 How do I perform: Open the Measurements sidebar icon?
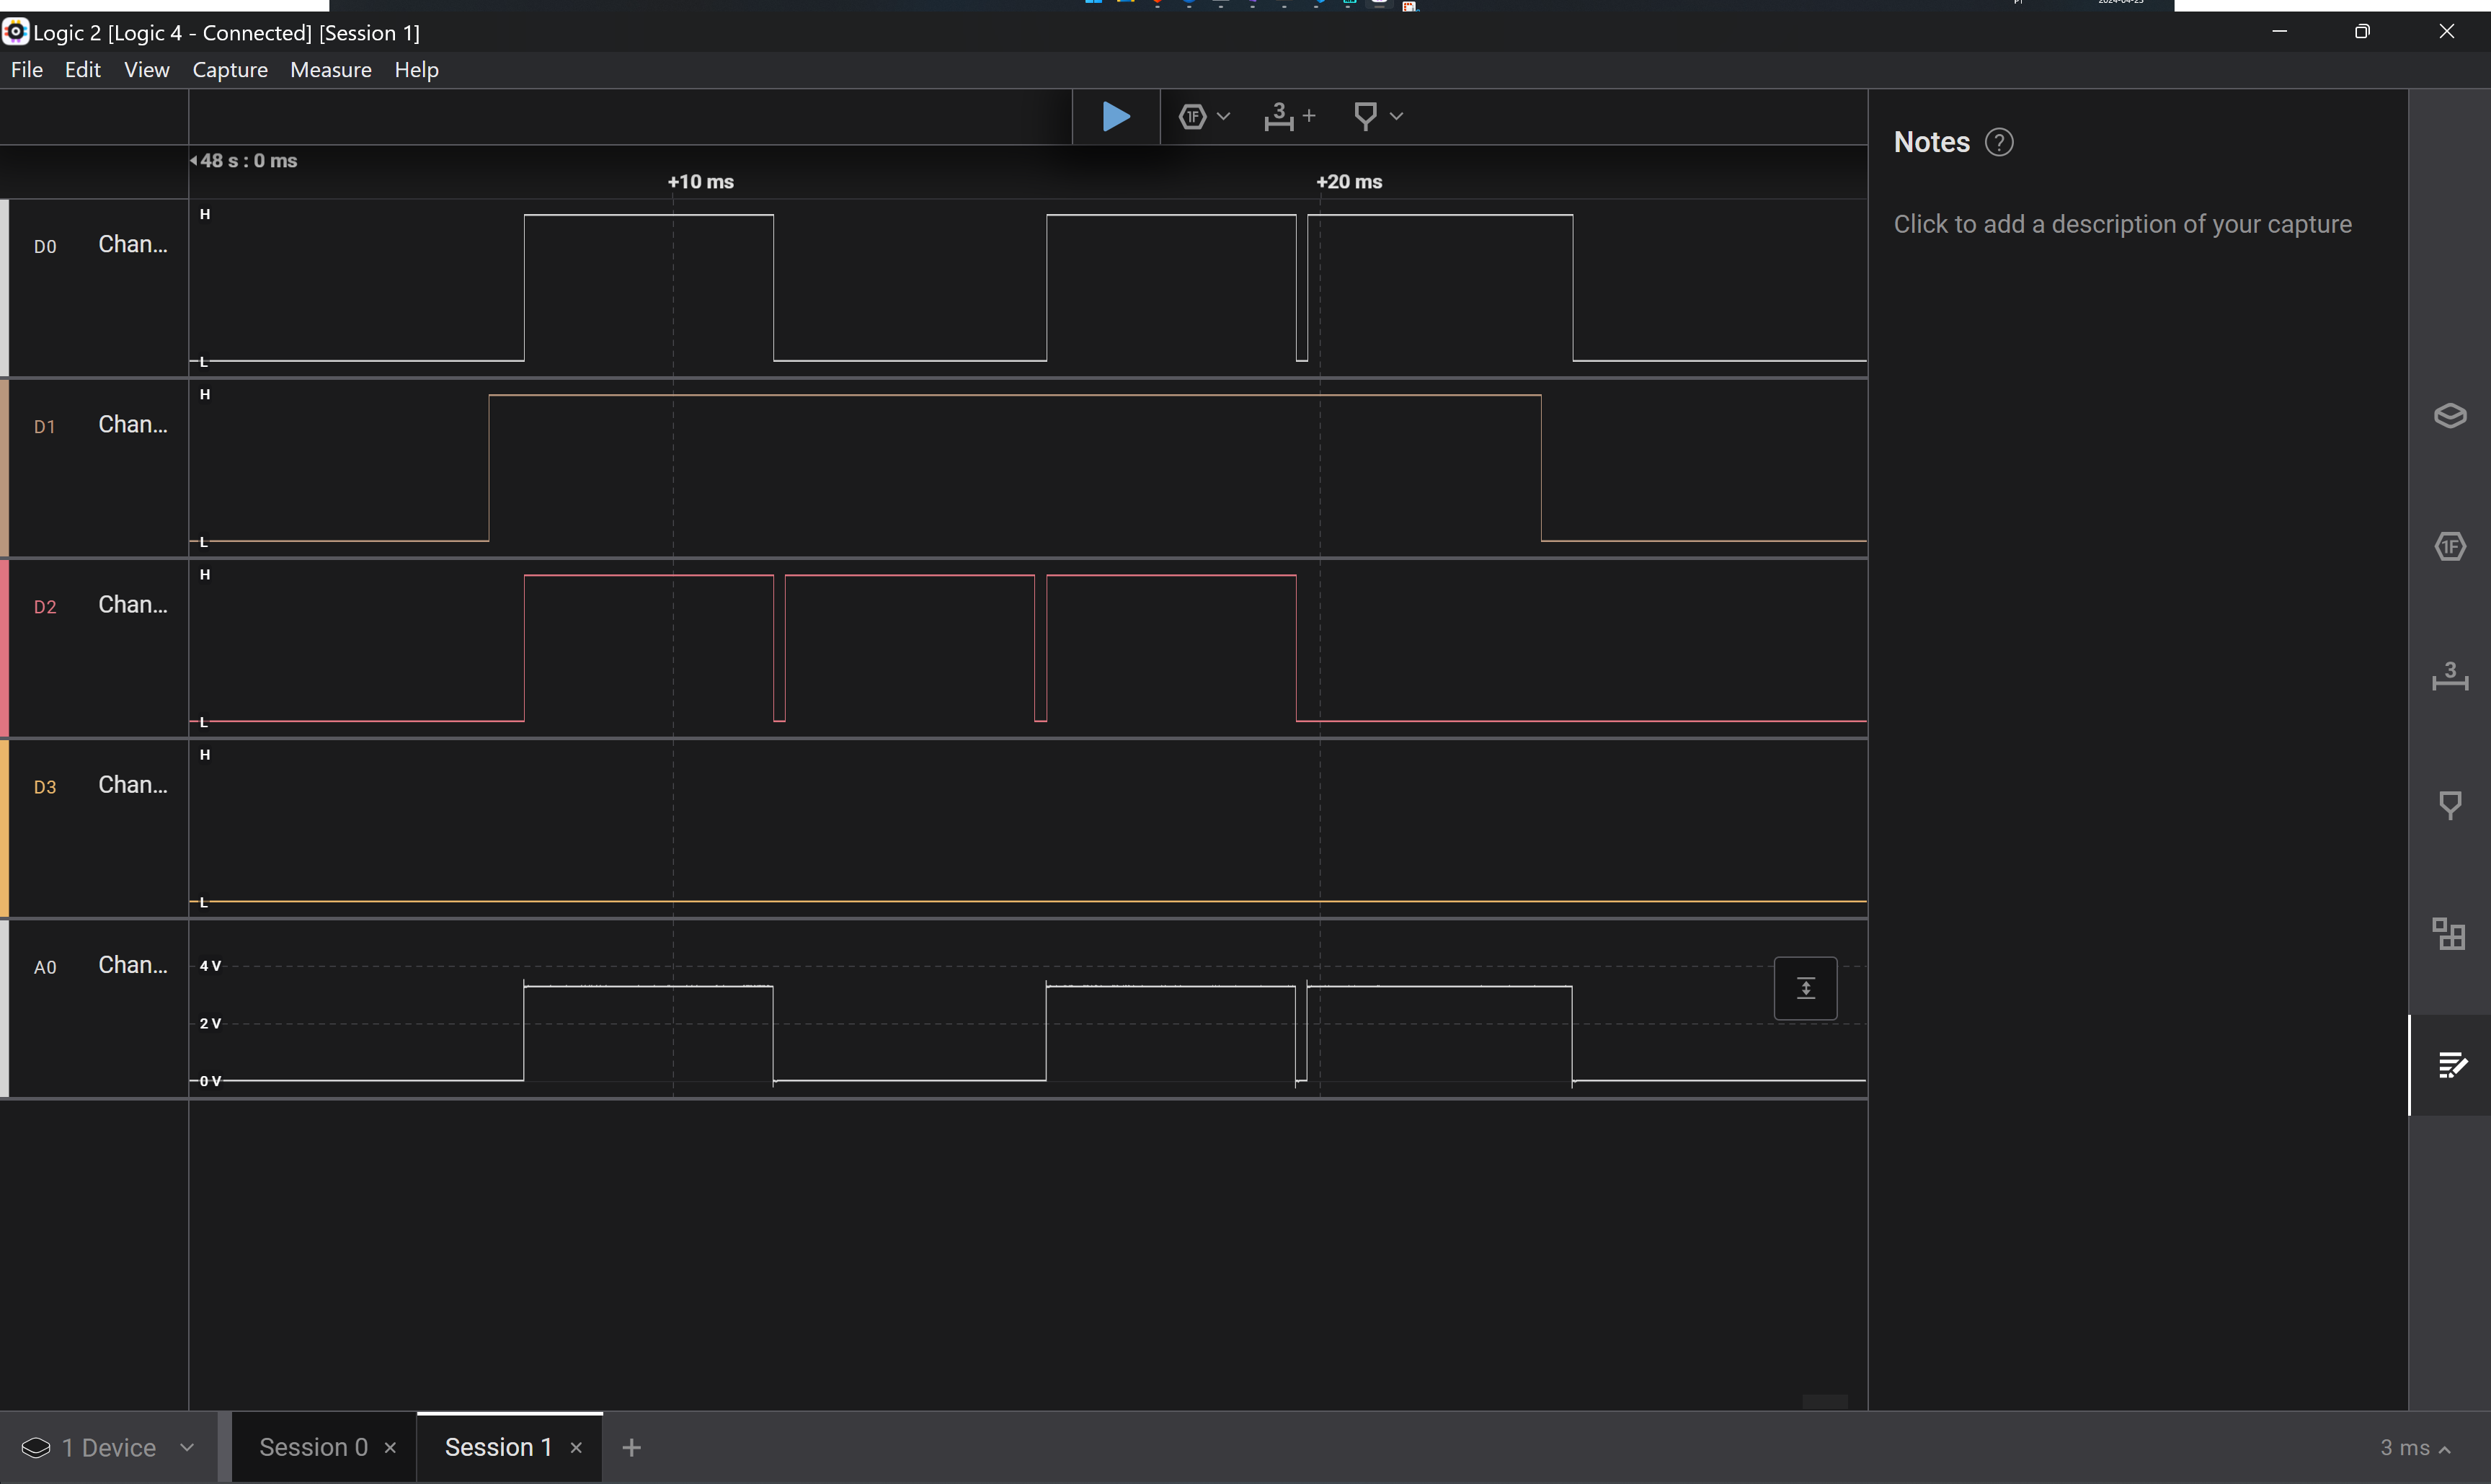tap(2449, 677)
